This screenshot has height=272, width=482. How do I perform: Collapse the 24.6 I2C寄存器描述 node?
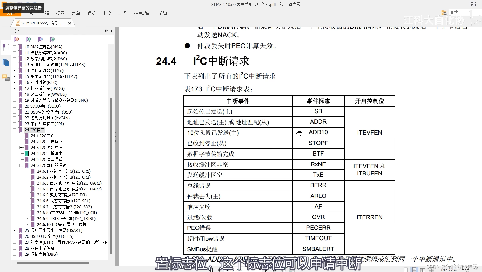coord(21,165)
